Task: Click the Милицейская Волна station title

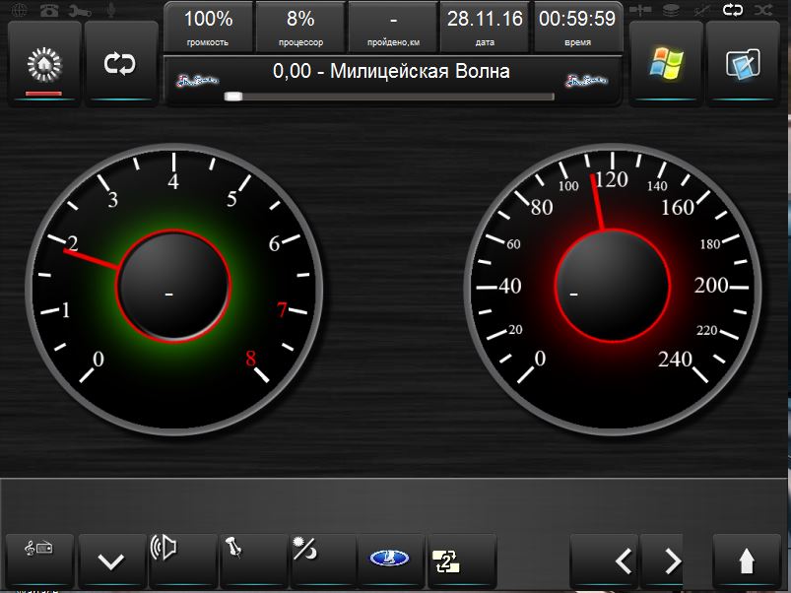Action: click(391, 72)
